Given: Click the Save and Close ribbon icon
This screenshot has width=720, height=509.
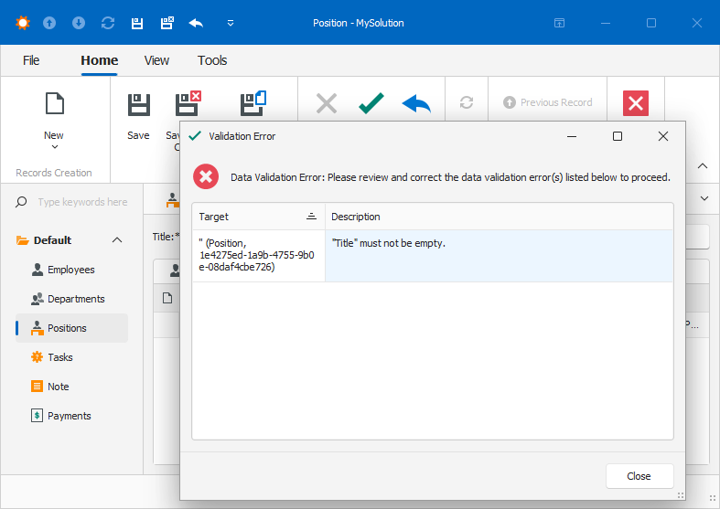Looking at the screenshot, I should (188, 103).
